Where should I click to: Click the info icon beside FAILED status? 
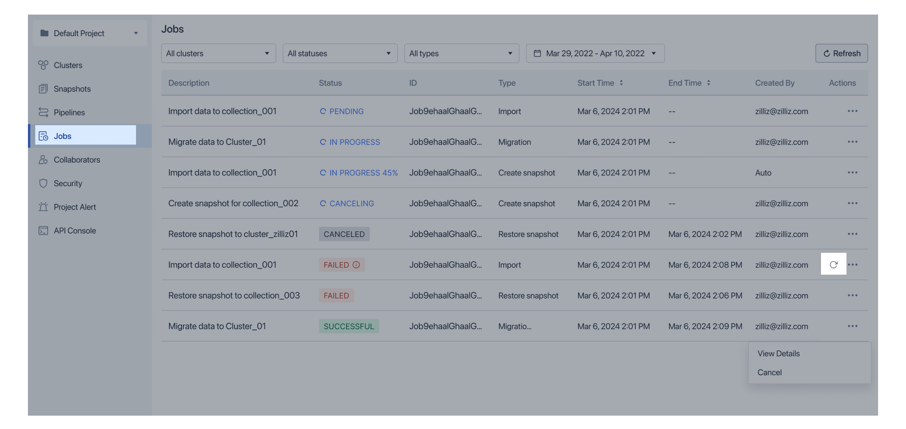356,265
